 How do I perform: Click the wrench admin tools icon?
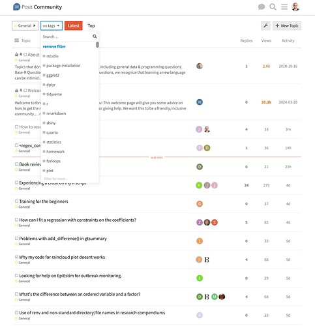coord(265,25)
